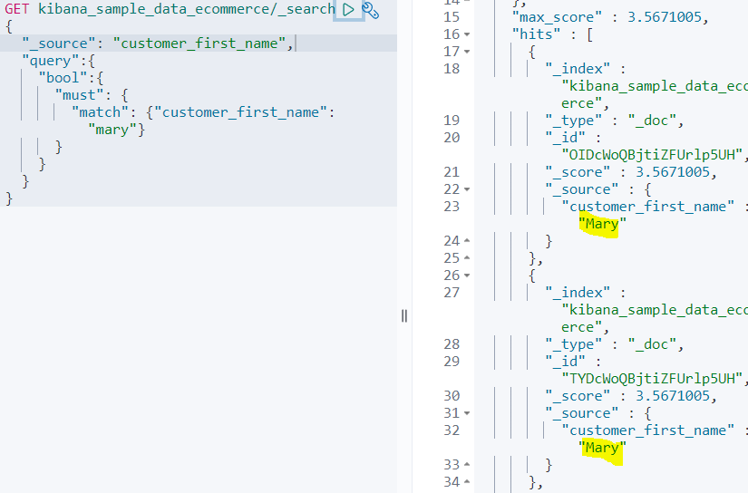Click kibana_sample_data_ecommerce/_search request path

coord(187,9)
